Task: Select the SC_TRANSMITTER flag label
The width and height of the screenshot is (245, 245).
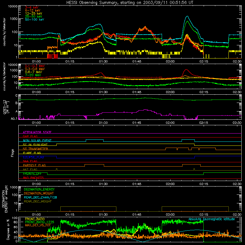Action: pyautogui.click(x=36, y=149)
